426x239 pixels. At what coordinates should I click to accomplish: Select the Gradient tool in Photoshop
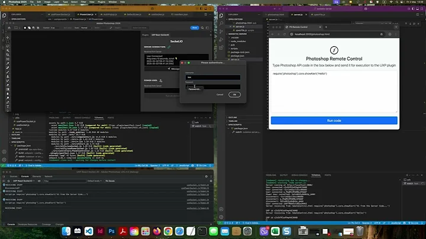coord(8,89)
